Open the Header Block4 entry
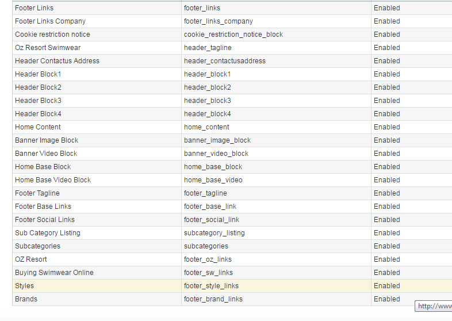Viewport: 452px width, 321px height. click(x=38, y=114)
